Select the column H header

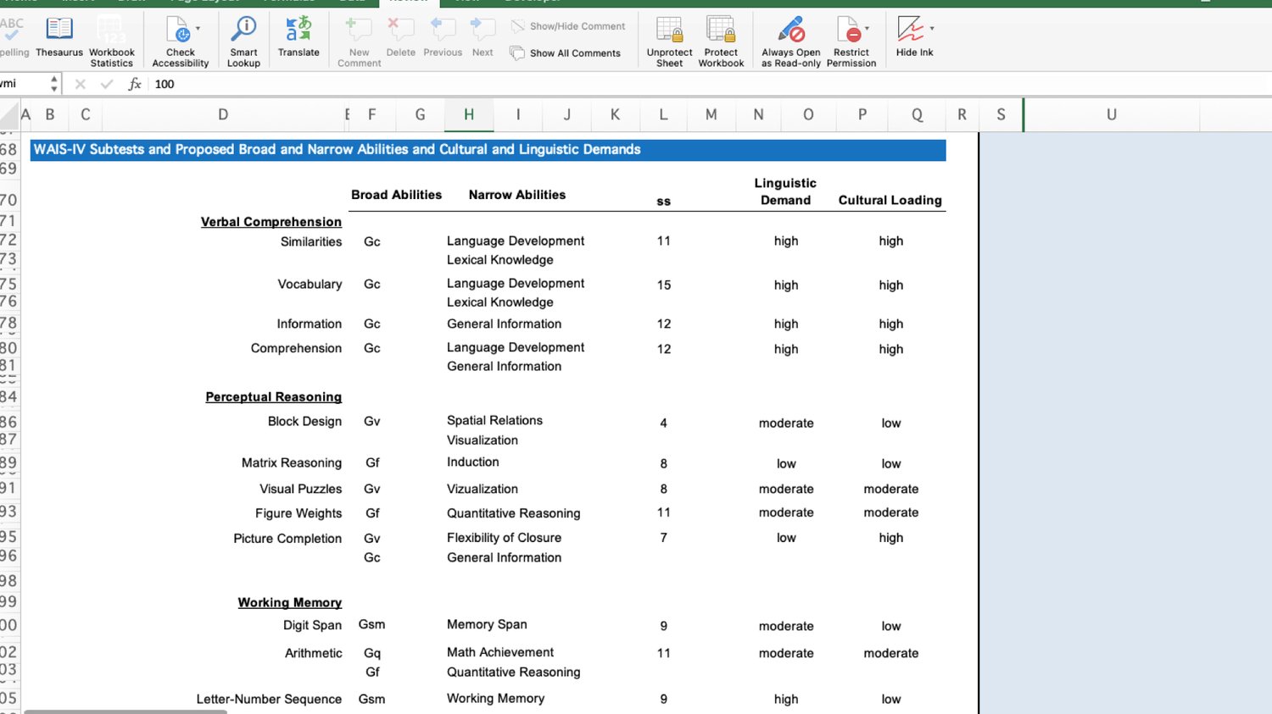click(x=468, y=115)
